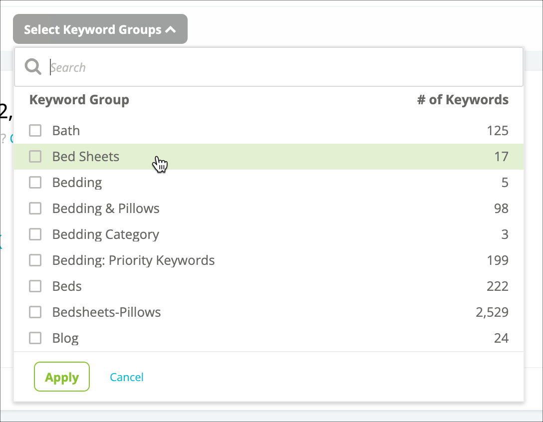
Task: Click the 222 count for Beds
Action: [x=498, y=286]
